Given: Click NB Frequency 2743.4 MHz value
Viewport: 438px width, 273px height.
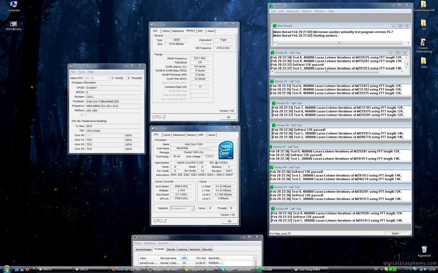Looking at the screenshot, I should 223,48.
